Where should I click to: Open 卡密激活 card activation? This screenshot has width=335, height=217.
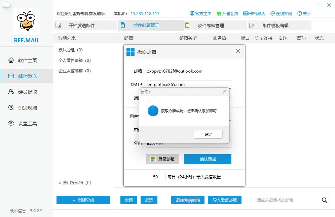[x=254, y=14]
